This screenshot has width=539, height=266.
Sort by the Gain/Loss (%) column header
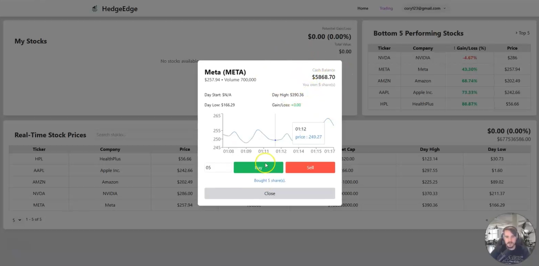click(x=469, y=48)
